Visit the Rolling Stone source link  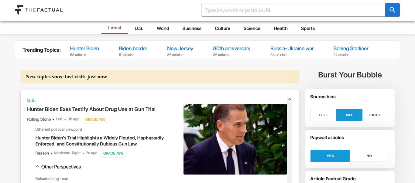point(39,119)
